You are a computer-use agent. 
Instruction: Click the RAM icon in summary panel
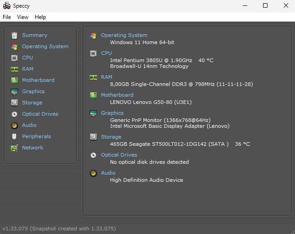point(93,77)
